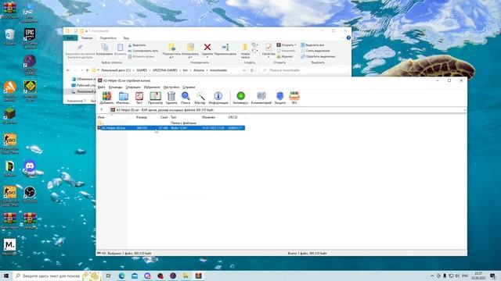501x281 pixels.
Task: Click the GAMES breadcrumb in Explorer address bar
Action: pyautogui.click(x=142, y=70)
